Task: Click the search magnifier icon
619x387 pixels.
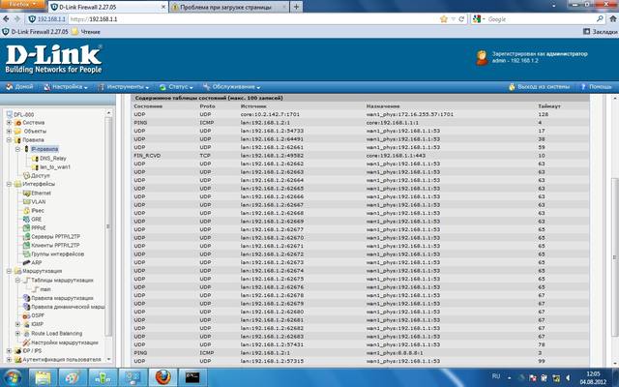Action: click(600, 18)
